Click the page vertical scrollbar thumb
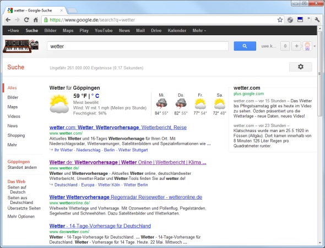The width and height of the screenshot is (325, 248). pyautogui.click(x=319, y=74)
